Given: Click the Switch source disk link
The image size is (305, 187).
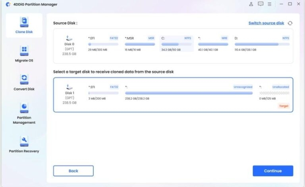Looking at the screenshot, I should [266, 23].
